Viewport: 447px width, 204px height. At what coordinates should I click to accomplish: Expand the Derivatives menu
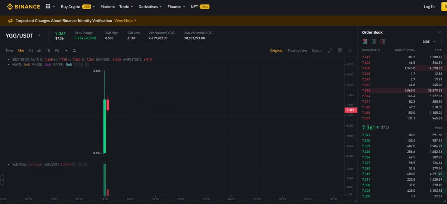pos(150,7)
